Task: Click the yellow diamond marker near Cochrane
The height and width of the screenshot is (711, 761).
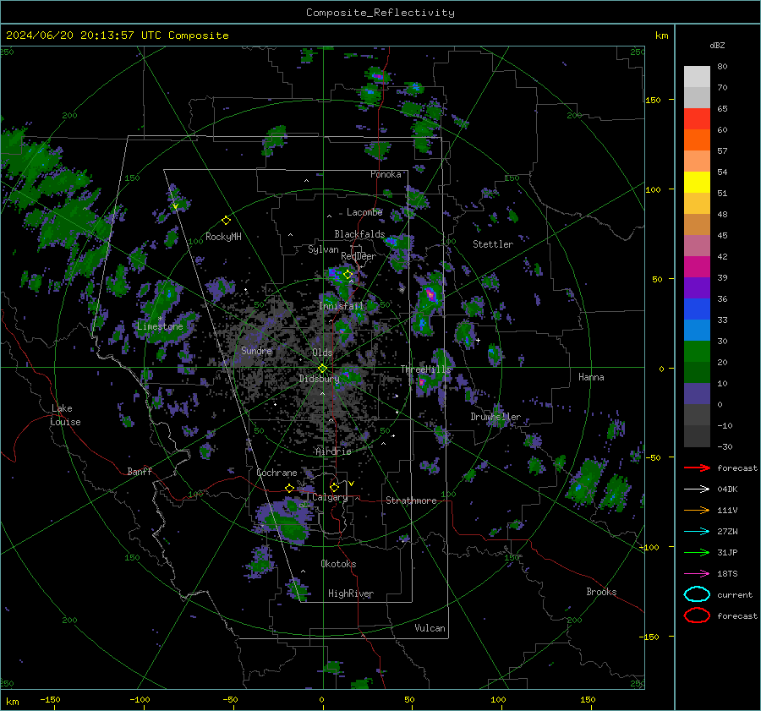Action: pos(289,488)
